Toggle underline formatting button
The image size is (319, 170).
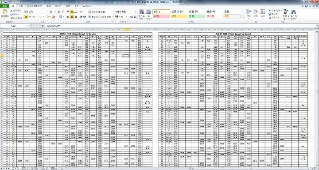coord(34,17)
